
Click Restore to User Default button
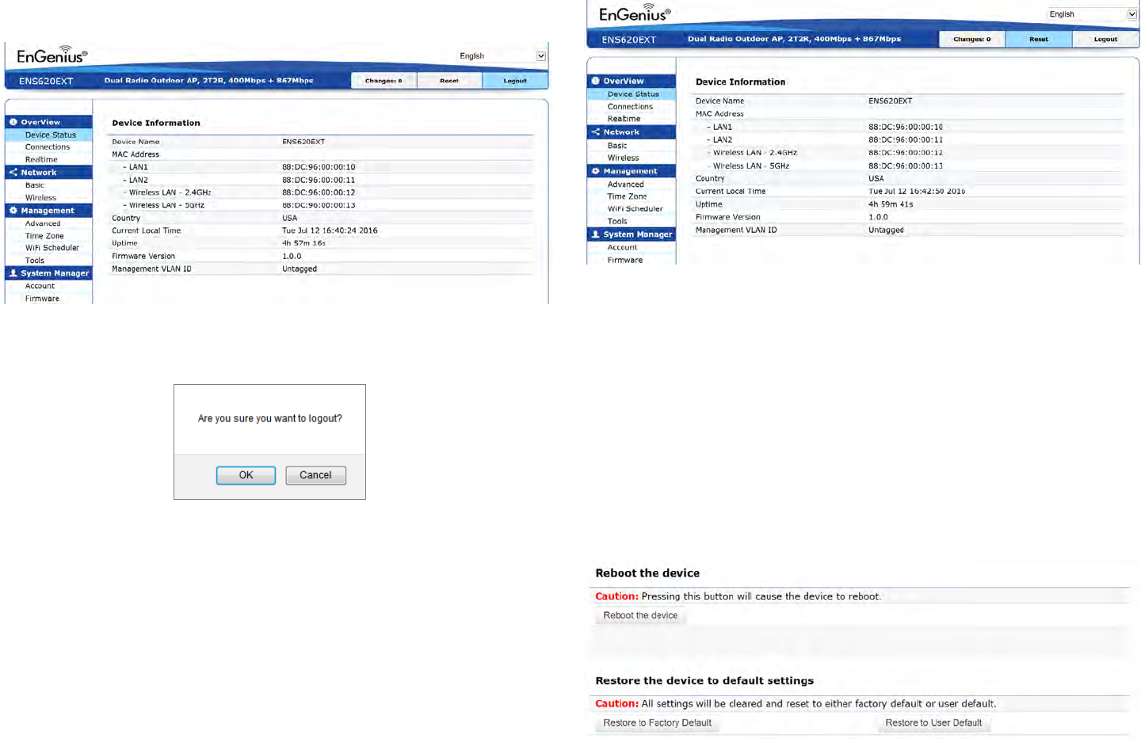pos(933,723)
